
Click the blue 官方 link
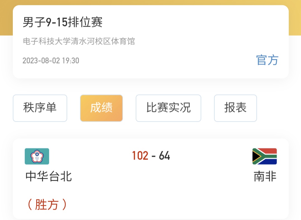267,60
